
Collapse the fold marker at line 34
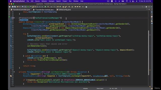[14, 18]
